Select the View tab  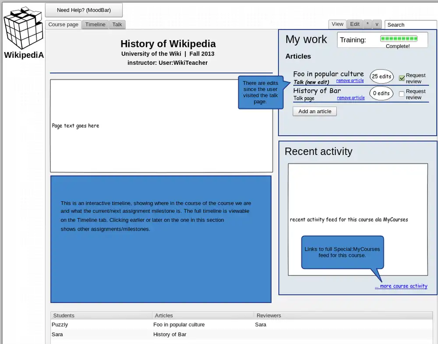337,25
